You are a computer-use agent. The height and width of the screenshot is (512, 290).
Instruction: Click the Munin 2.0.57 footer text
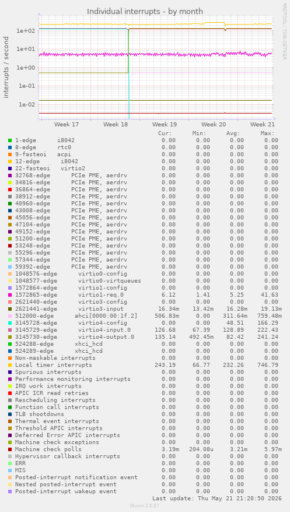(x=145, y=506)
